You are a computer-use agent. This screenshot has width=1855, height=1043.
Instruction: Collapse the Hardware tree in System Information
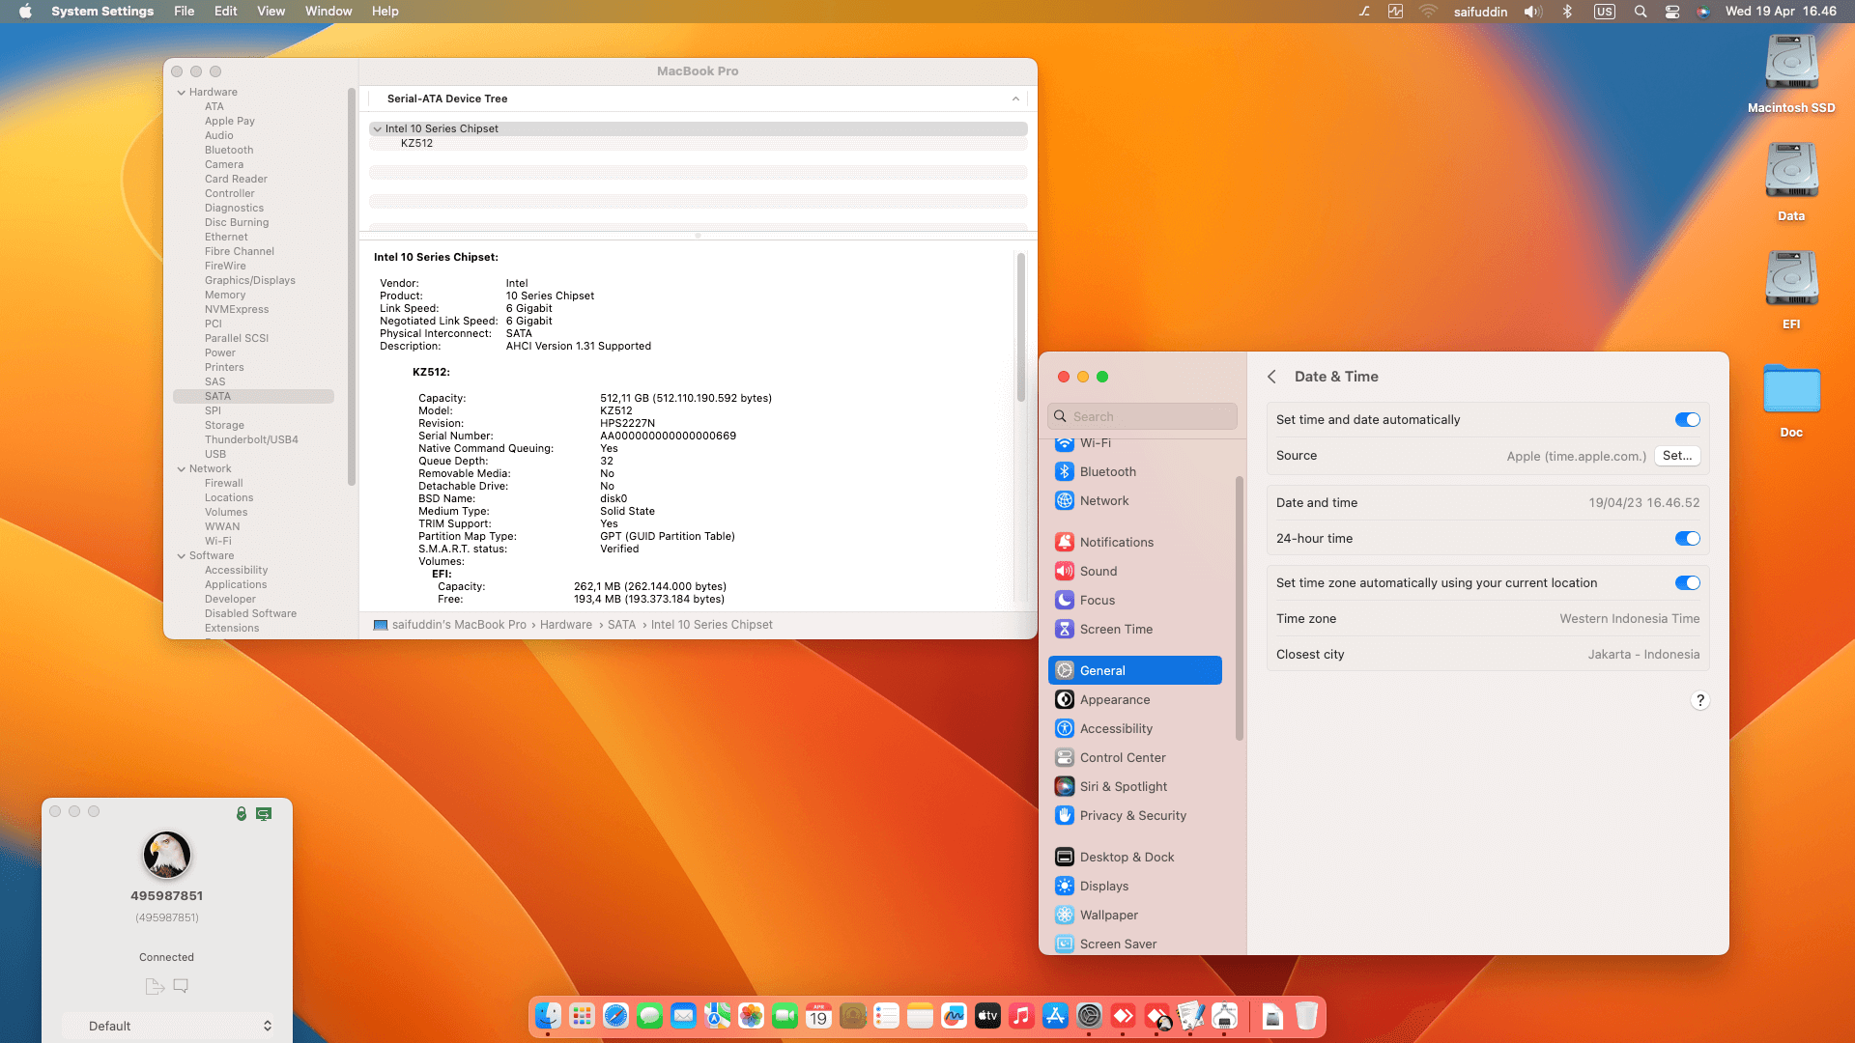(182, 92)
